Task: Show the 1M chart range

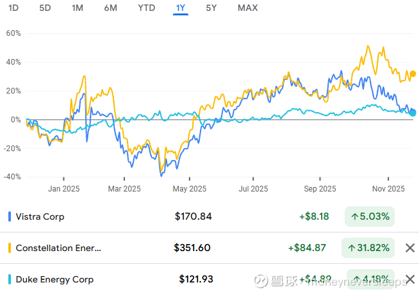Action: [78, 8]
